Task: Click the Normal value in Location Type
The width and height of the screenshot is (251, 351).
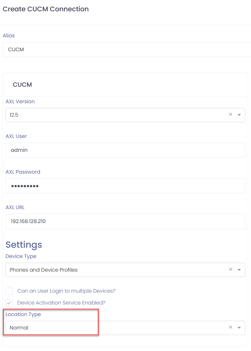Action: coord(19,328)
